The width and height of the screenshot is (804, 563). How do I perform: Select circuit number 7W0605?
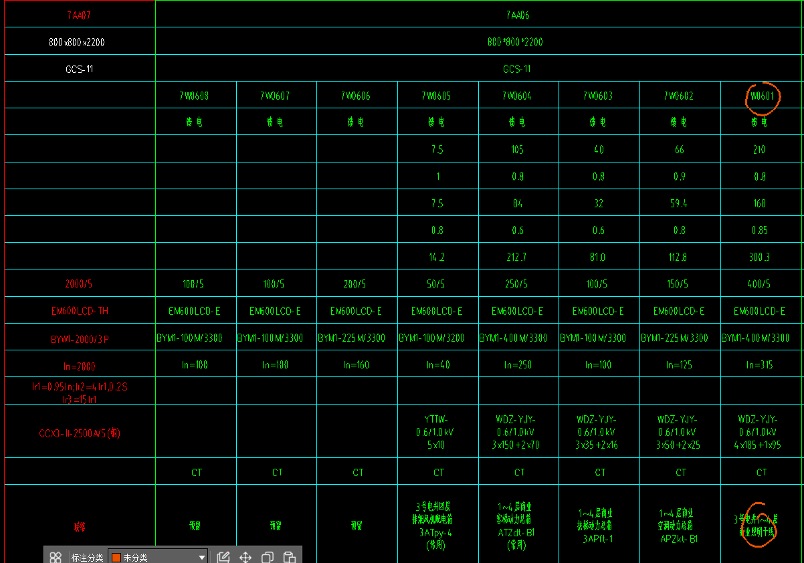point(436,96)
